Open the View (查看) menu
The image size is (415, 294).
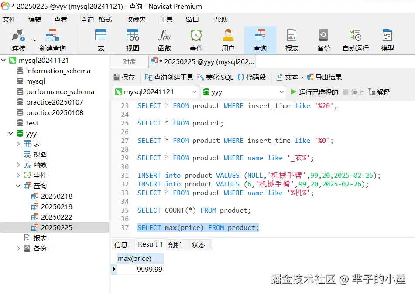coord(61,19)
